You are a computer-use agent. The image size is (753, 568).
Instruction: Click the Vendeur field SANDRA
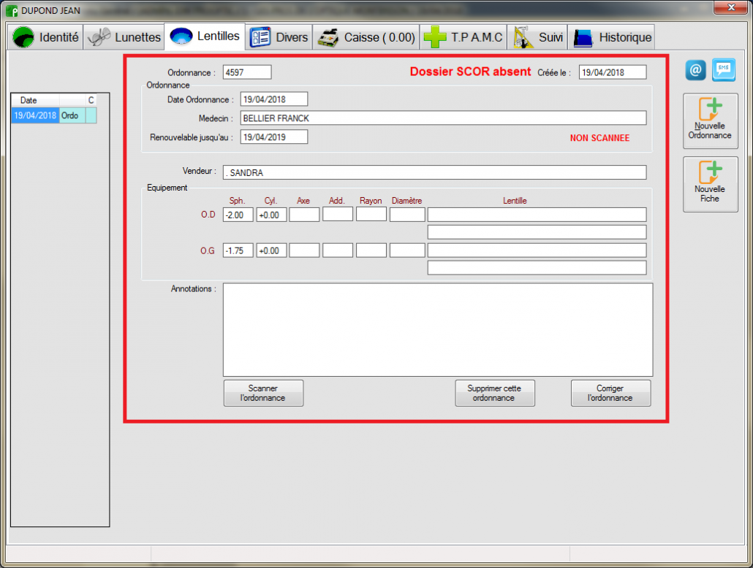[434, 172]
